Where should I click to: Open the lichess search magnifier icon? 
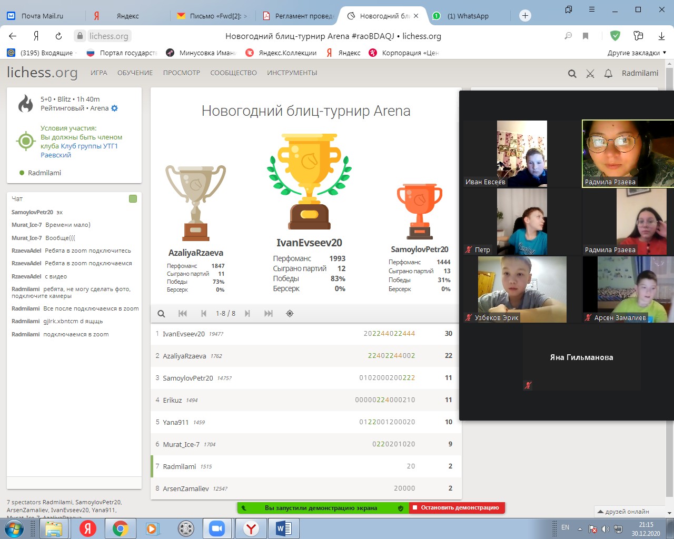click(572, 74)
